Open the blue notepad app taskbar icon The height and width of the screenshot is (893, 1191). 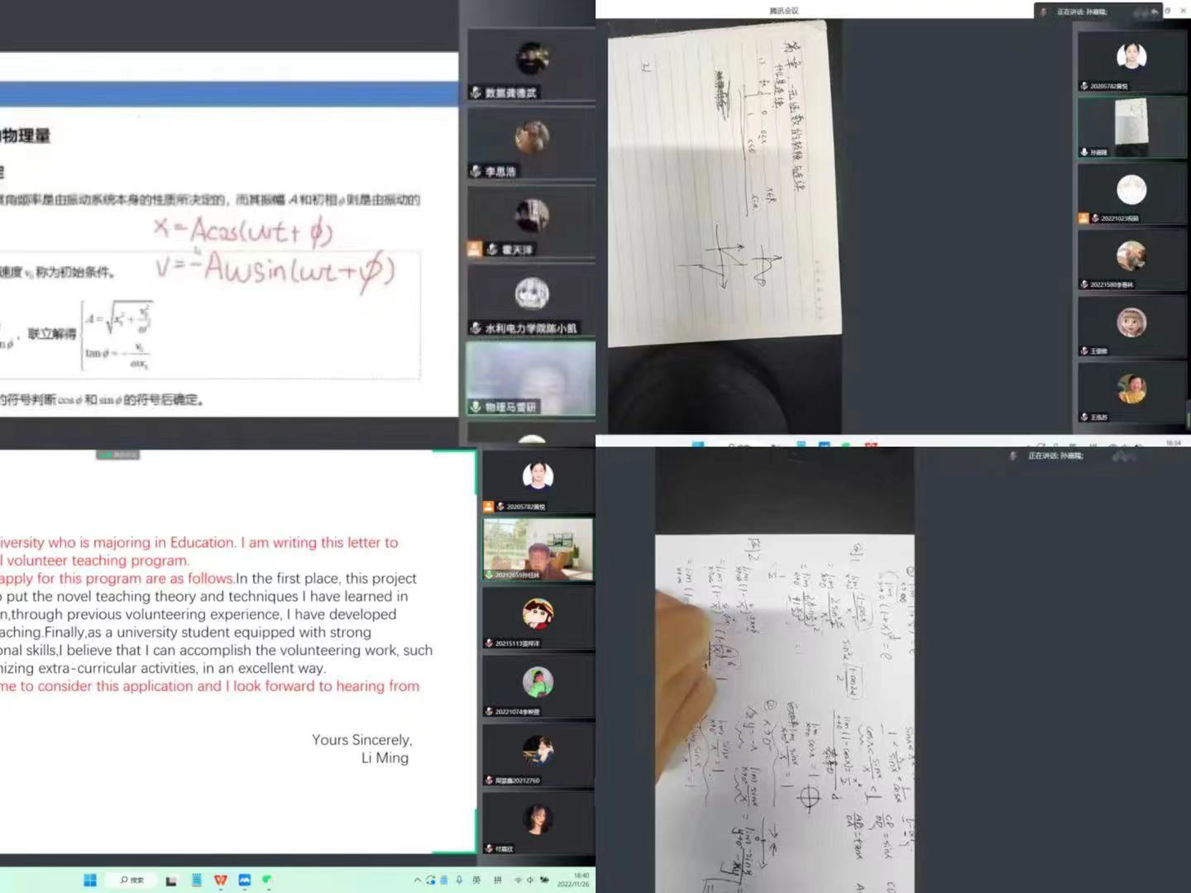[x=197, y=880]
